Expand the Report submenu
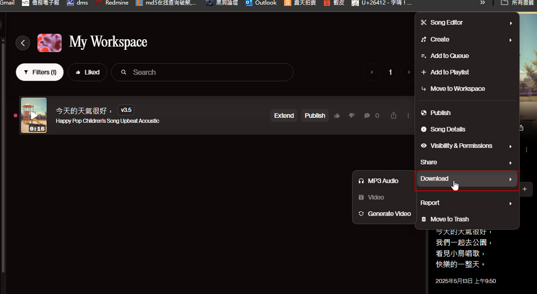 (x=467, y=203)
